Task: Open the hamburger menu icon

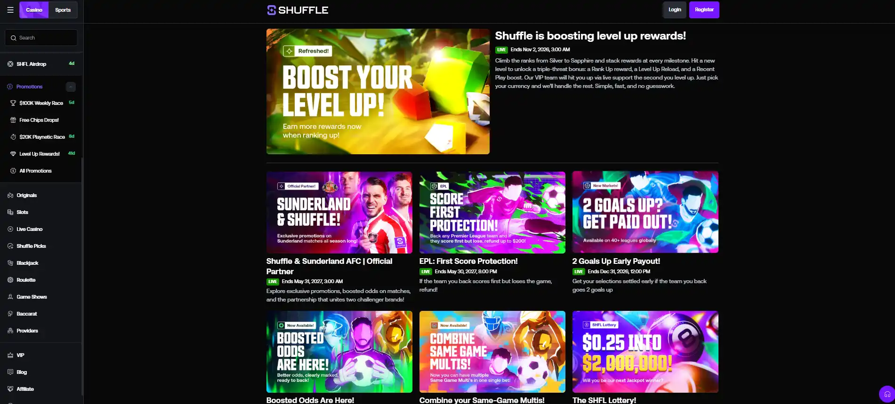Action: point(10,10)
